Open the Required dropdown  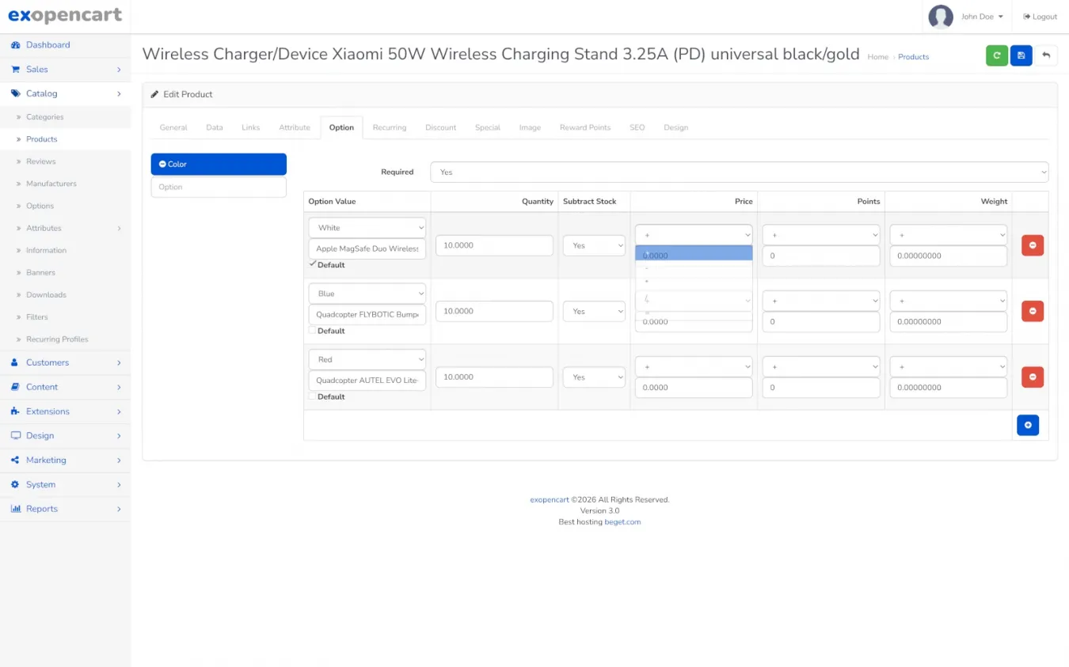739,172
